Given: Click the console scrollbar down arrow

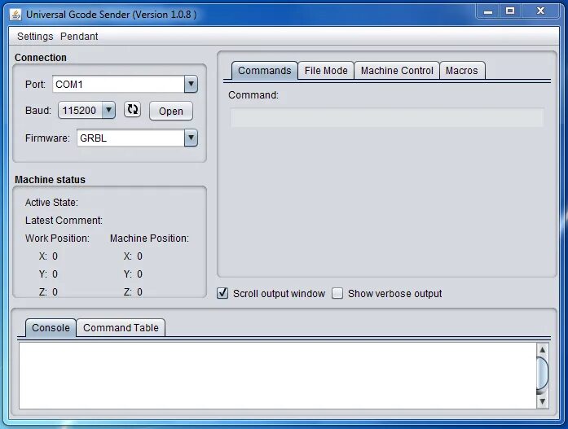Looking at the screenshot, I should point(542,401).
